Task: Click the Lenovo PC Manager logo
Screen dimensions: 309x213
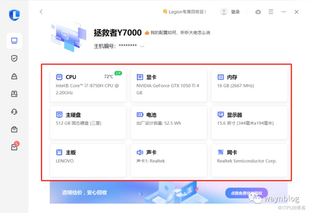Action: click(x=14, y=15)
